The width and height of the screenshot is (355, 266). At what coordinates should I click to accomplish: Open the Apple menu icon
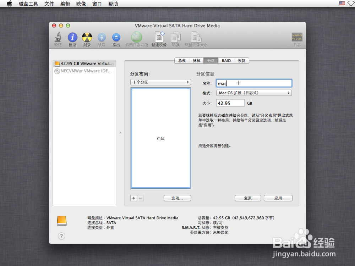[x=10, y=4]
